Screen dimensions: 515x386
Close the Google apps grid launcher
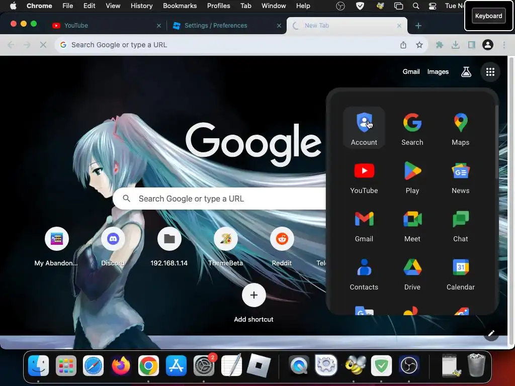click(490, 72)
